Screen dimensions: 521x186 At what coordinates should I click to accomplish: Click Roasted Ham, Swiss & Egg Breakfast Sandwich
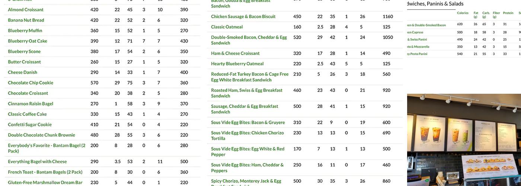[x=247, y=93]
